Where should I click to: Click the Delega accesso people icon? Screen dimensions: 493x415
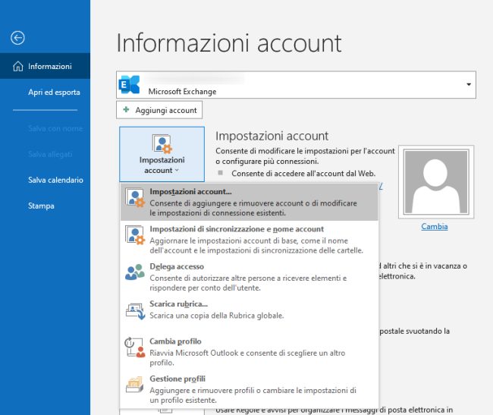134,272
